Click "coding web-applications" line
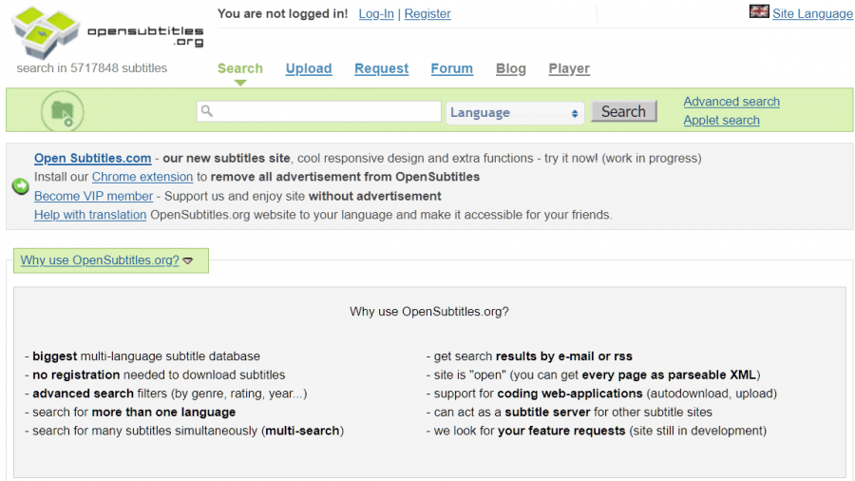Image resolution: width=855 pixels, height=481 pixels. point(601,394)
